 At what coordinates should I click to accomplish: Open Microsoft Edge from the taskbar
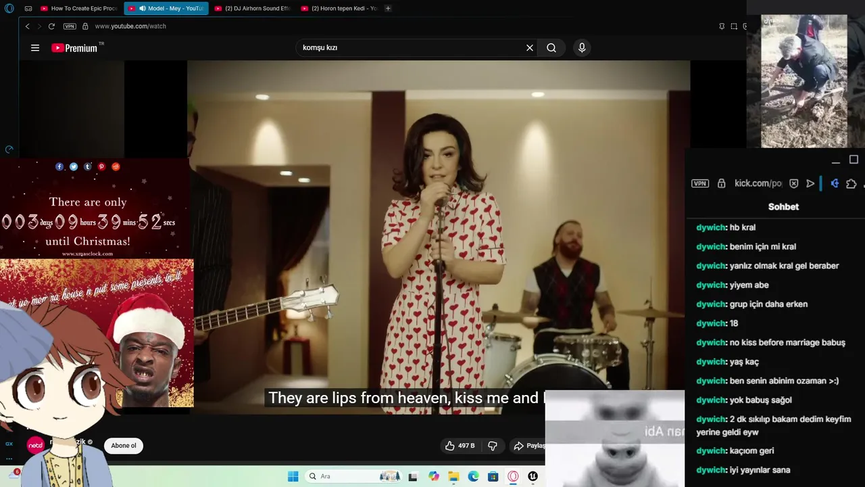click(473, 476)
